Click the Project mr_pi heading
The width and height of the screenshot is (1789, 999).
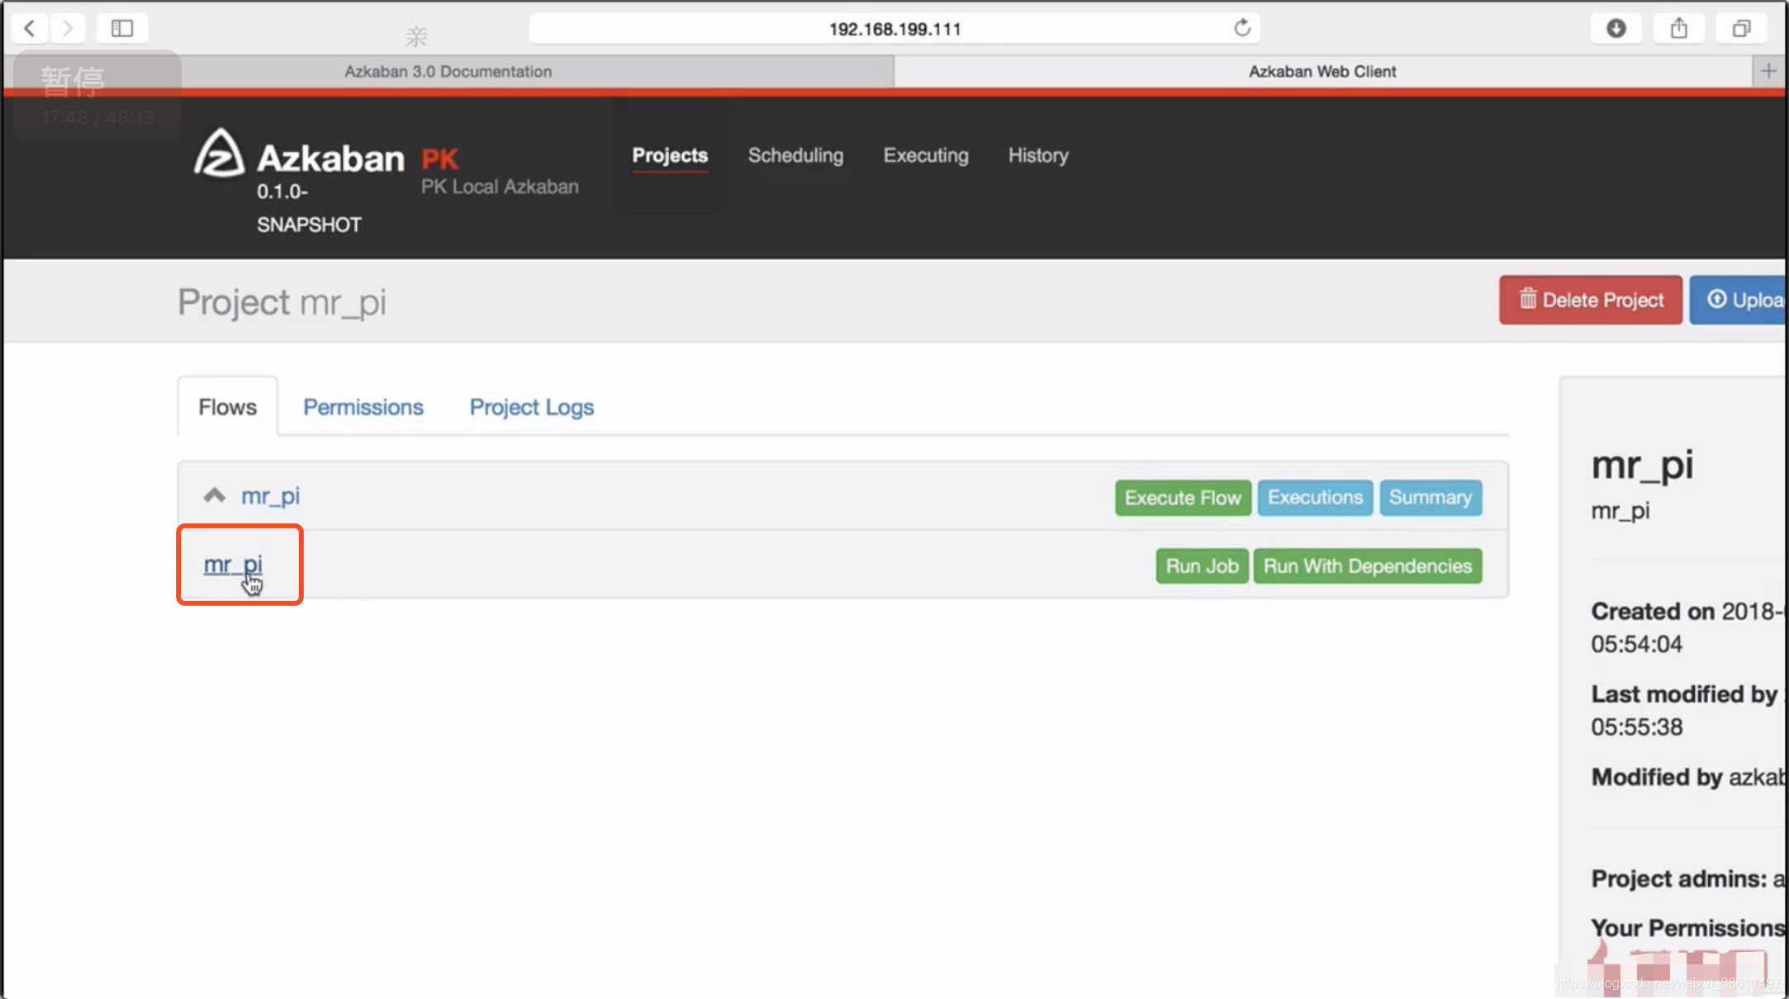[282, 302]
